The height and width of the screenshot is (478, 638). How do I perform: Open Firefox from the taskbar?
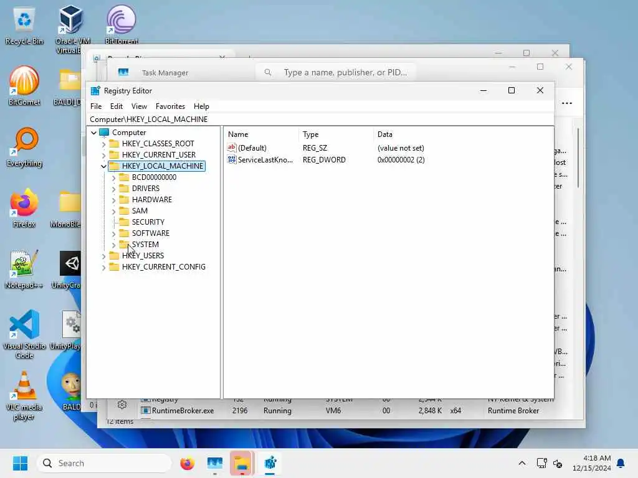(187, 463)
